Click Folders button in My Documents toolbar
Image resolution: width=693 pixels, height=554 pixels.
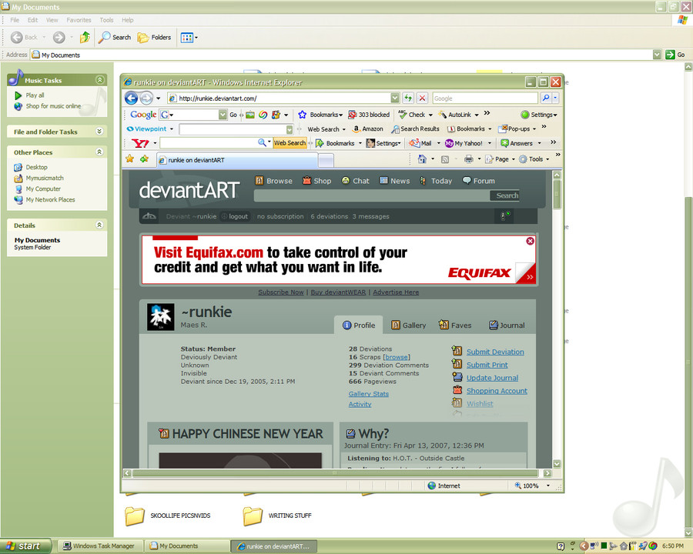coord(154,38)
